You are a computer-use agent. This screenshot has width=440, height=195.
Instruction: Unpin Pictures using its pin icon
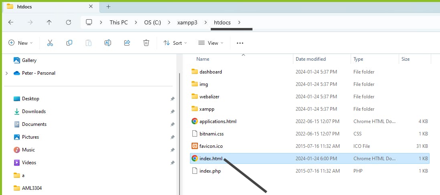tap(173, 137)
